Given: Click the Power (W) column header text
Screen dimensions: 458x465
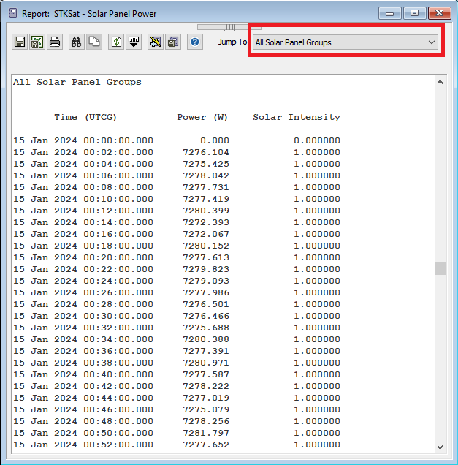Looking at the screenshot, I should point(202,117).
